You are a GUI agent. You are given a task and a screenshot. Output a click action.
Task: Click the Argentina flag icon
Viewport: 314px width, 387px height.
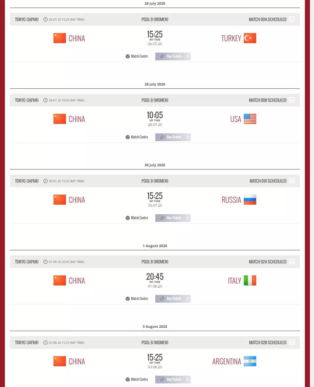(x=250, y=361)
